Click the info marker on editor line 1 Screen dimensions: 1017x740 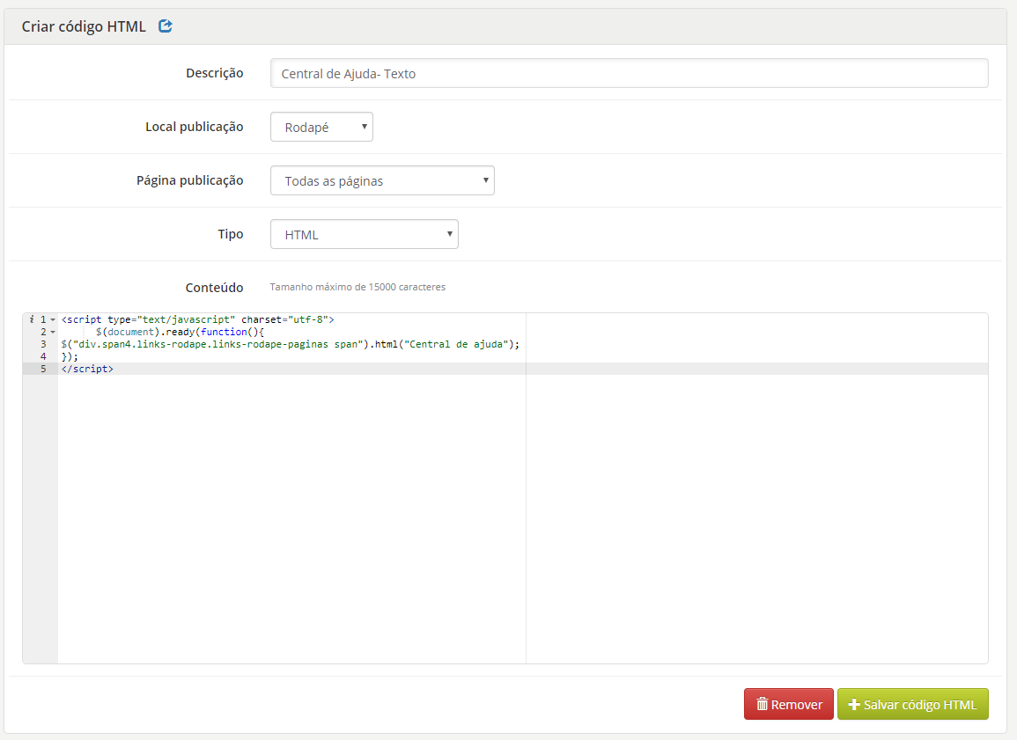point(31,319)
